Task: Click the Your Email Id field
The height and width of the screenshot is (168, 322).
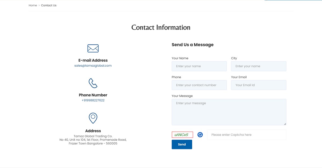Action: coord(258,85)
